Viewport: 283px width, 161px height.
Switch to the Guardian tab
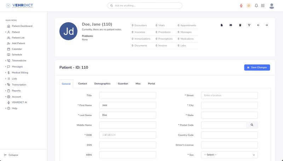123,83
